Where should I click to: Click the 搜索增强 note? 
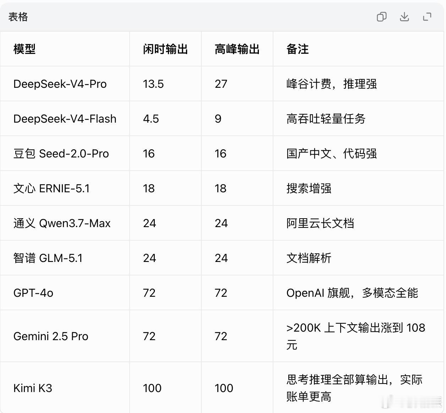coord(309,188)
